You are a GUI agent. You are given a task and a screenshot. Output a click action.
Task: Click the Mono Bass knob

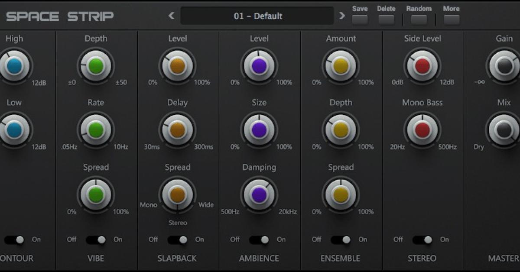coord(422,130)
